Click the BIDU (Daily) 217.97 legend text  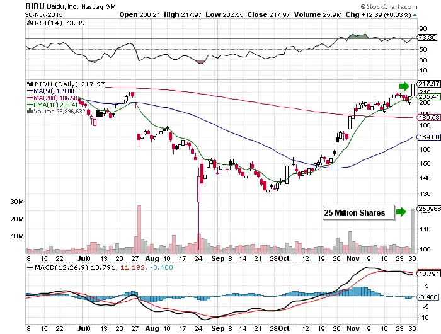tap(70, 84)
